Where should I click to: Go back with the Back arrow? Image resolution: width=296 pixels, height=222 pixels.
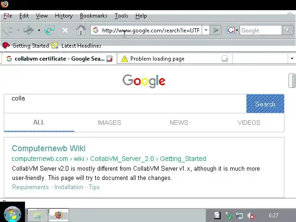pyautogui.click(x=8, y=30)
